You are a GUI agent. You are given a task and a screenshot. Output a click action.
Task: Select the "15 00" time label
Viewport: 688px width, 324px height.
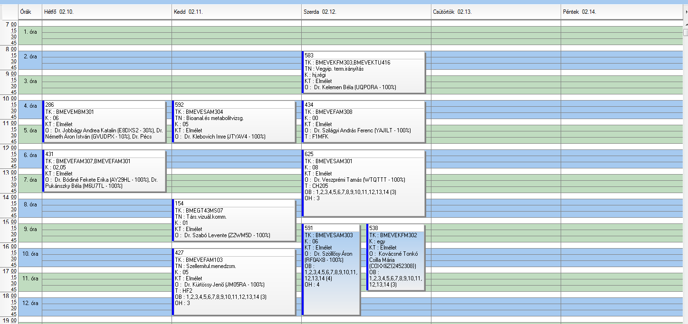[x=10, y=221]
